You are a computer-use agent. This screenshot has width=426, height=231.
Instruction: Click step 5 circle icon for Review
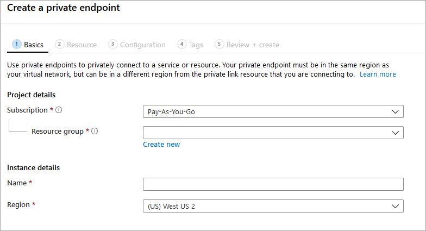click(220, 44)
